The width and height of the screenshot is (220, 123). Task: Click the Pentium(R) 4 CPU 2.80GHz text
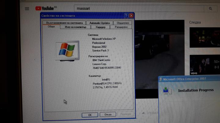click(107, 84)
